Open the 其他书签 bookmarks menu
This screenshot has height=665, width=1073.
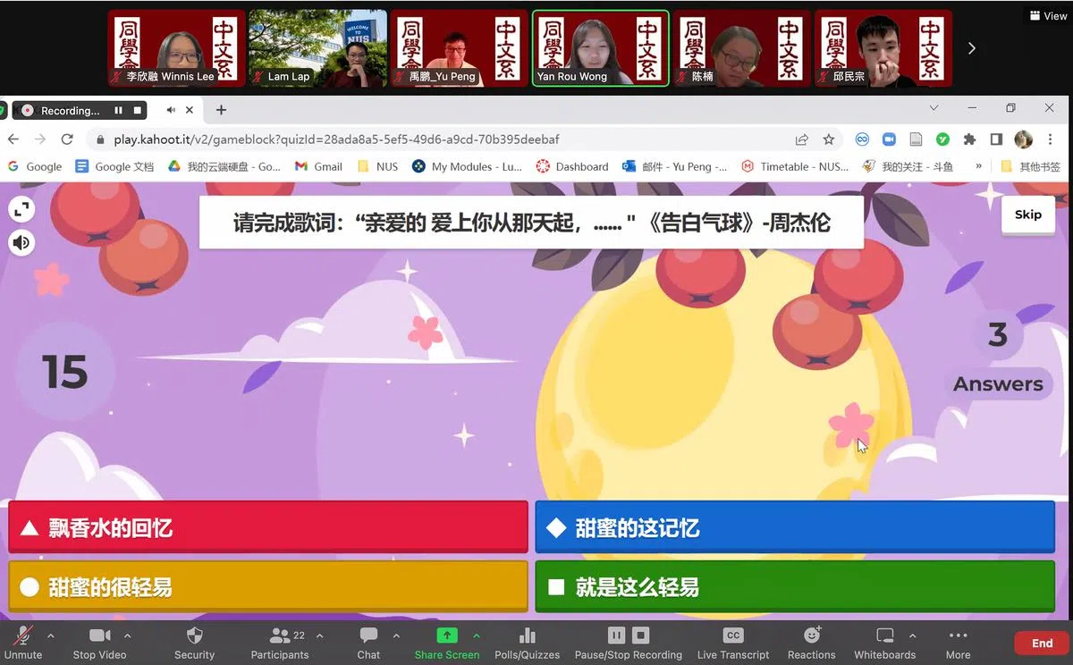coord(1037,166)
